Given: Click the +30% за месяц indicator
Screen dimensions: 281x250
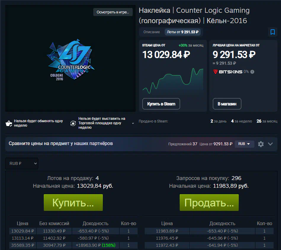Looking at the screenshot, I should (191, 45).
